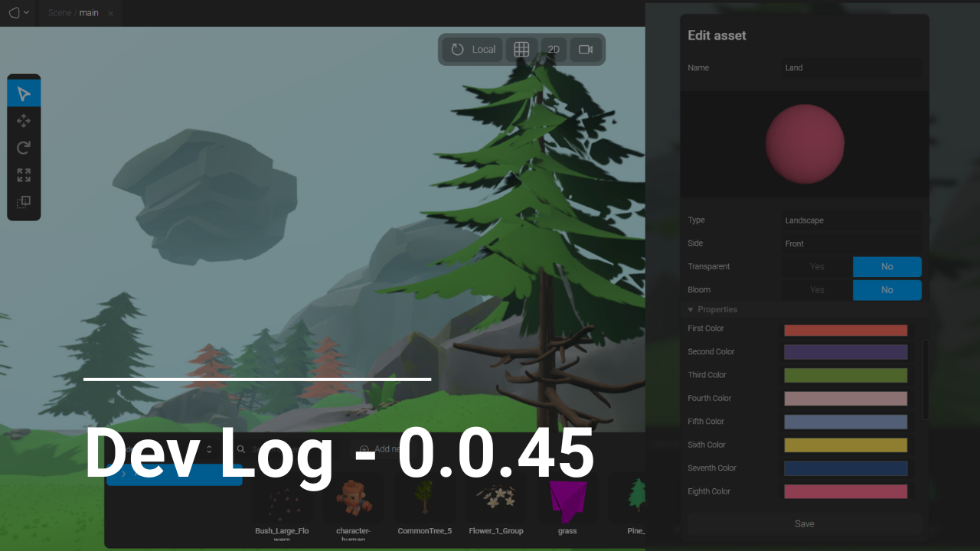Click the No option for Transparent
The height and width of the screenshot is (551, 980).
coord(887,267)
